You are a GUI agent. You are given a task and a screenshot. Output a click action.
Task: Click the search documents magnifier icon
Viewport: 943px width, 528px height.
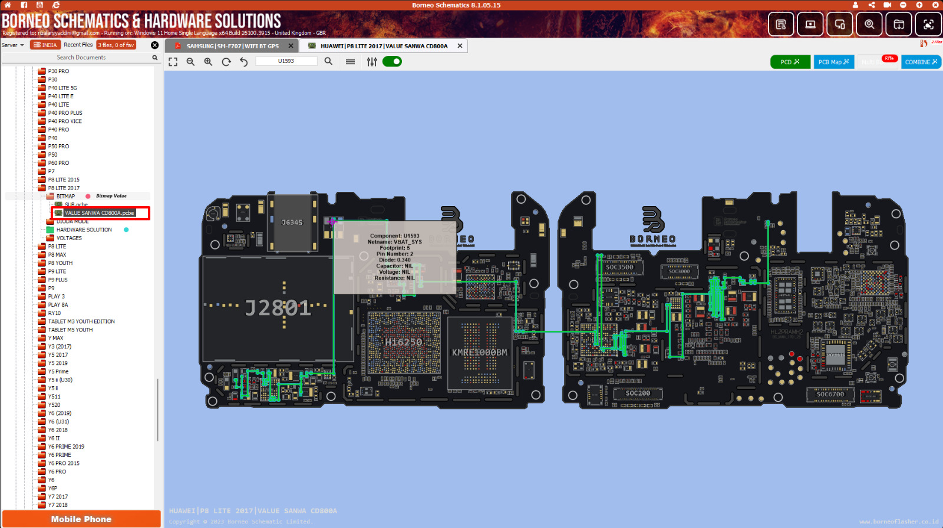click(x=155, y=58)
